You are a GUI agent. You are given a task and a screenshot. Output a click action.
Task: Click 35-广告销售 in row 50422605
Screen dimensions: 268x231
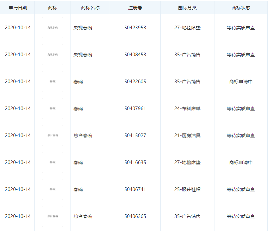(187, 82)
